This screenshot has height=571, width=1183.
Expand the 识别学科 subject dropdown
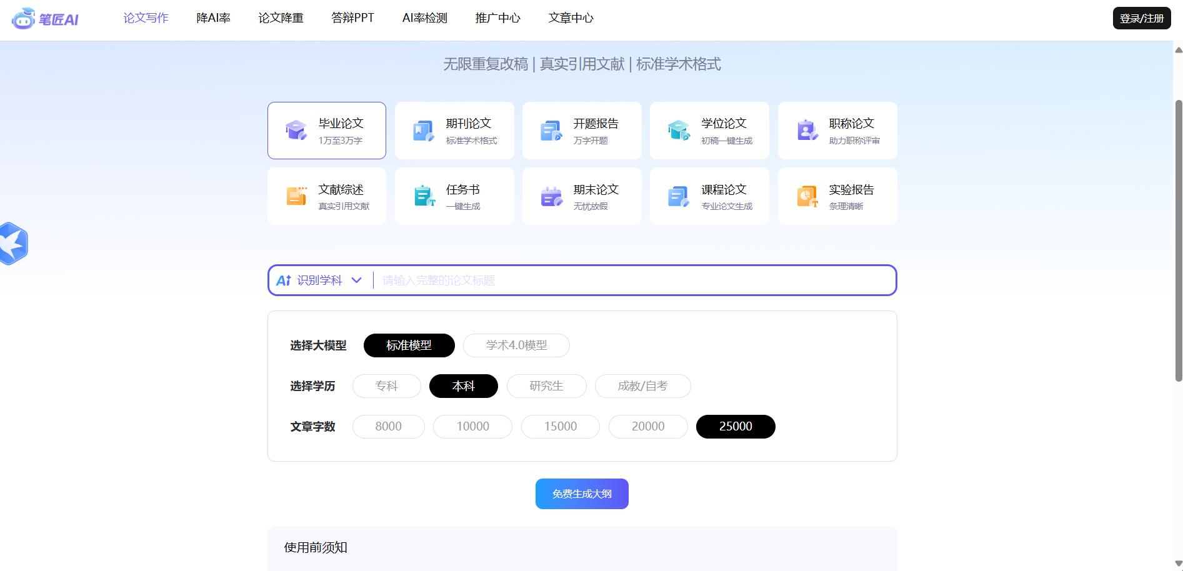pyautogui.click(x=320, y=281)
